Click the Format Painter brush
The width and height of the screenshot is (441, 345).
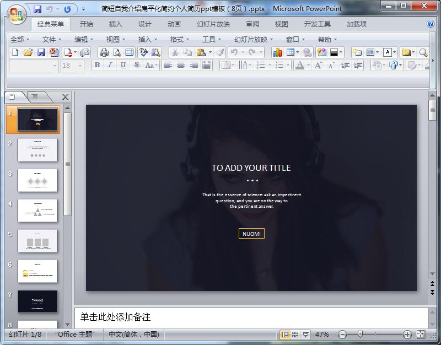[220, 52]
